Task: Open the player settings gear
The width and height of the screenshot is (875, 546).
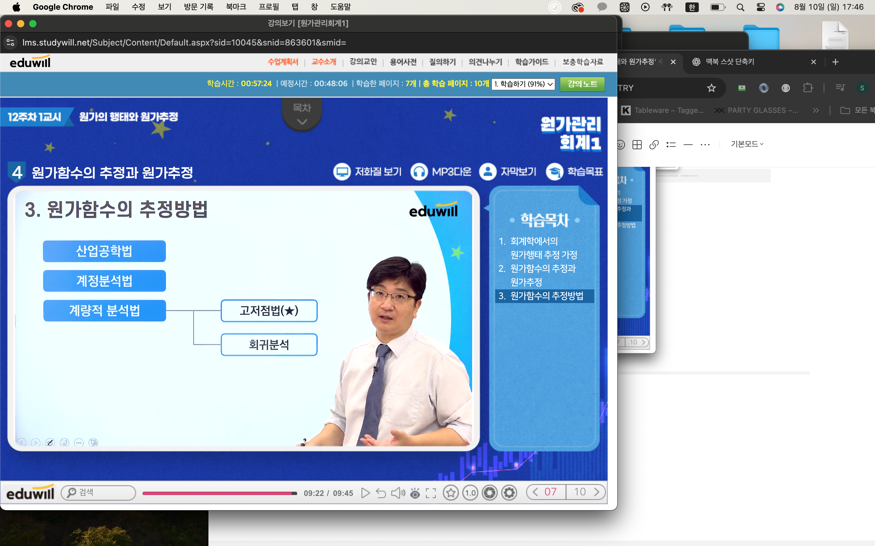Action: 509,493
